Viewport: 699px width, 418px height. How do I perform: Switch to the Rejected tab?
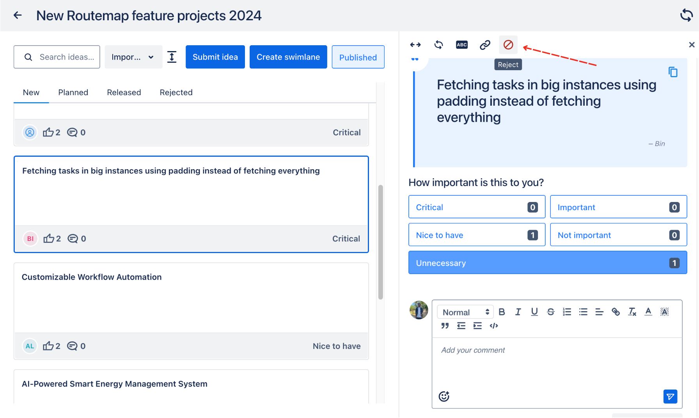(x=176, y=92)
